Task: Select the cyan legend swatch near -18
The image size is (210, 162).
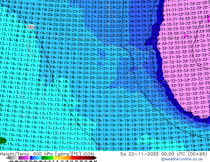Action: 40,158
